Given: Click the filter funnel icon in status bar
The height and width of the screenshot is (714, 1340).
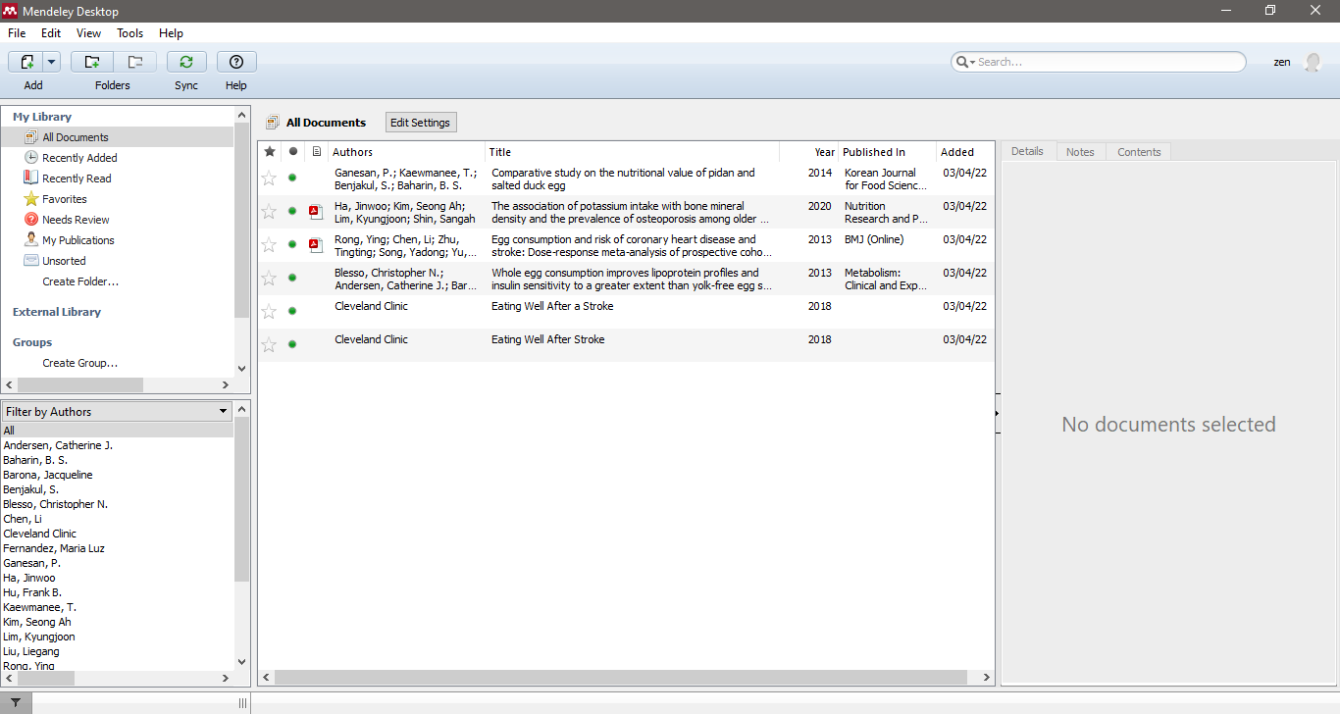Looking at the screenshot, I should (x=16, y=703).
